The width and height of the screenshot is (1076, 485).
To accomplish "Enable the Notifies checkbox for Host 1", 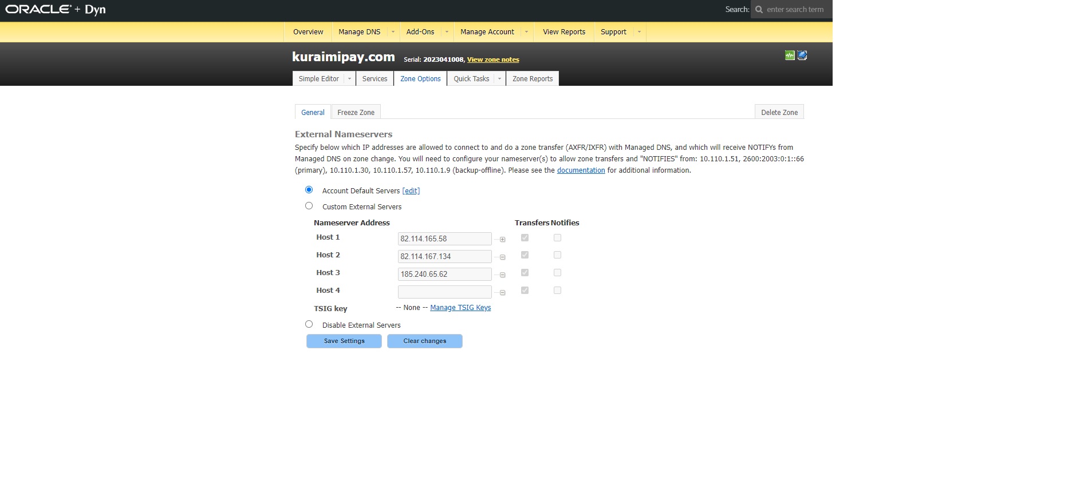I will [557, 238].
